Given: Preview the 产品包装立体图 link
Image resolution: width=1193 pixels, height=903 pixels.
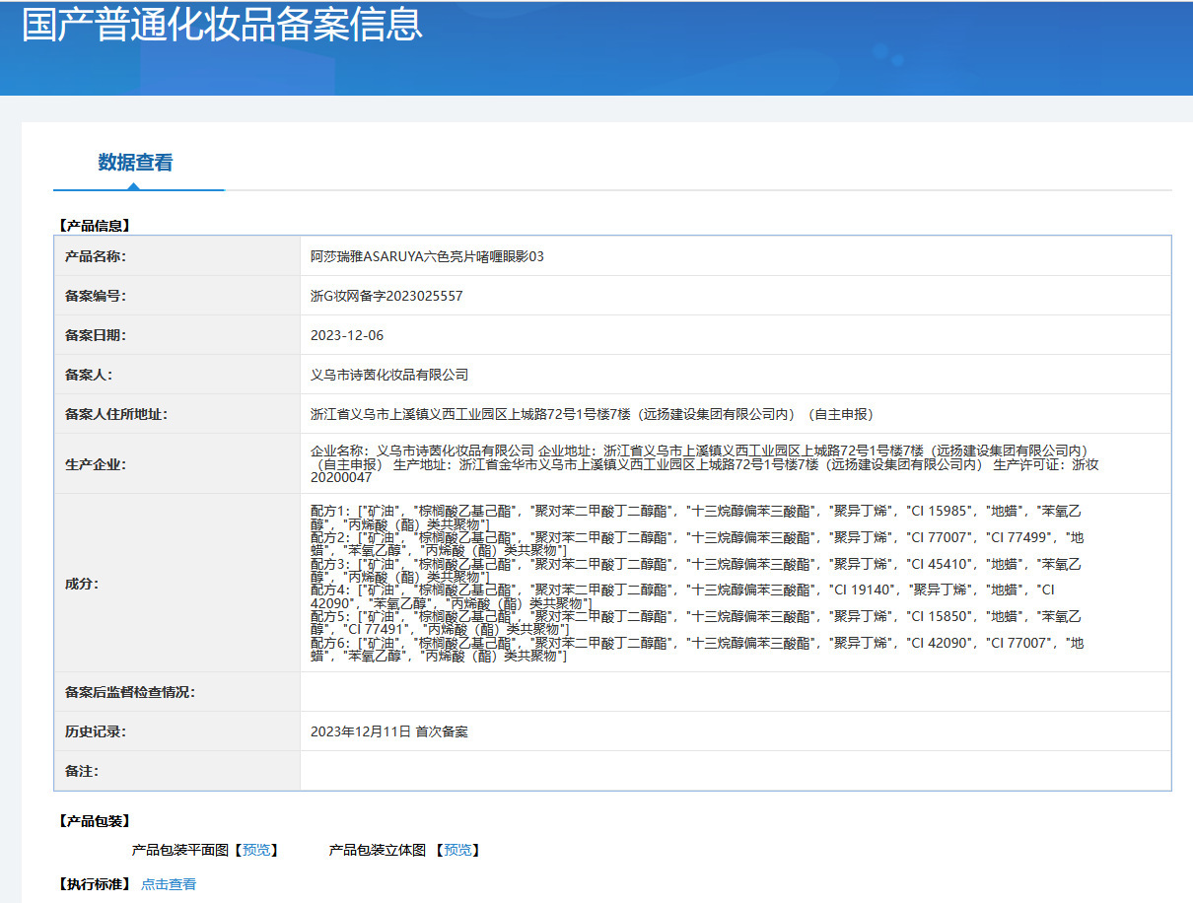Looking at the screenshot, I should (x=456, y=850).
